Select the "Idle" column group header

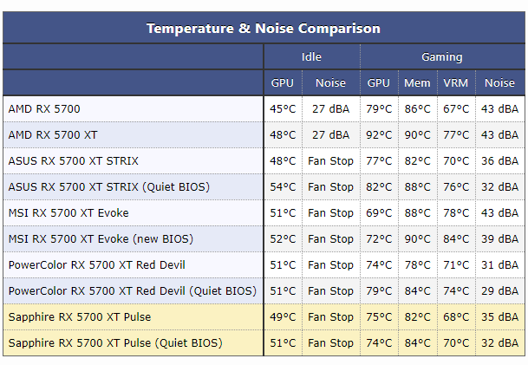click(x=311, y=57)
